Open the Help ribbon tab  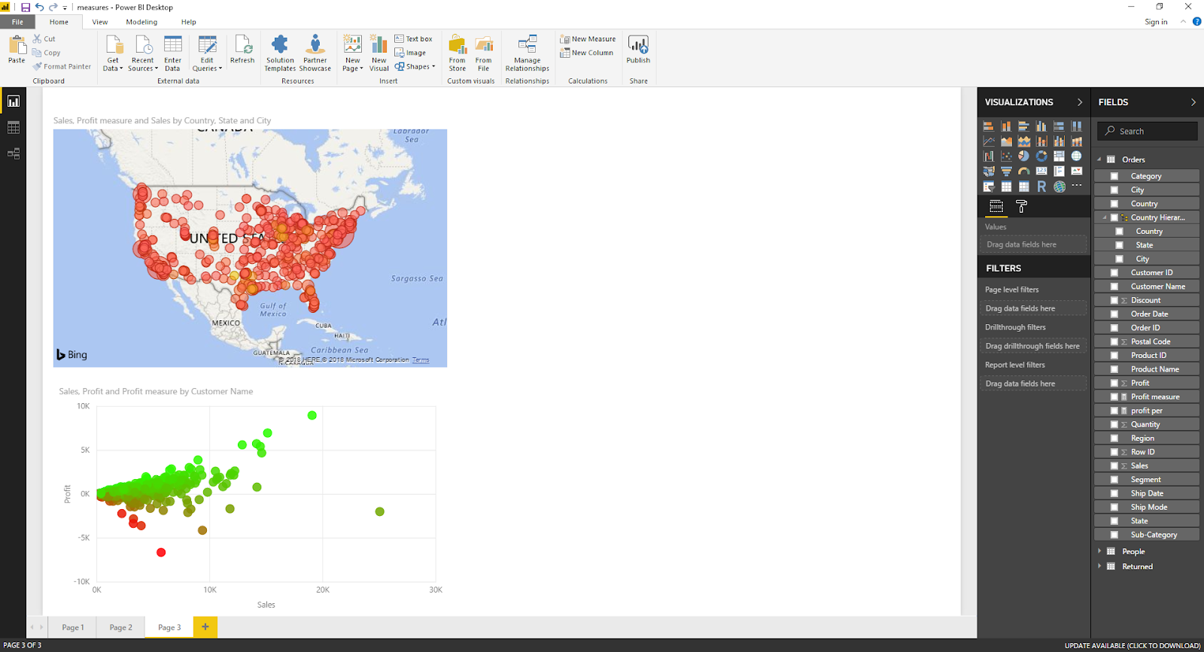click(x=188, y=22)
